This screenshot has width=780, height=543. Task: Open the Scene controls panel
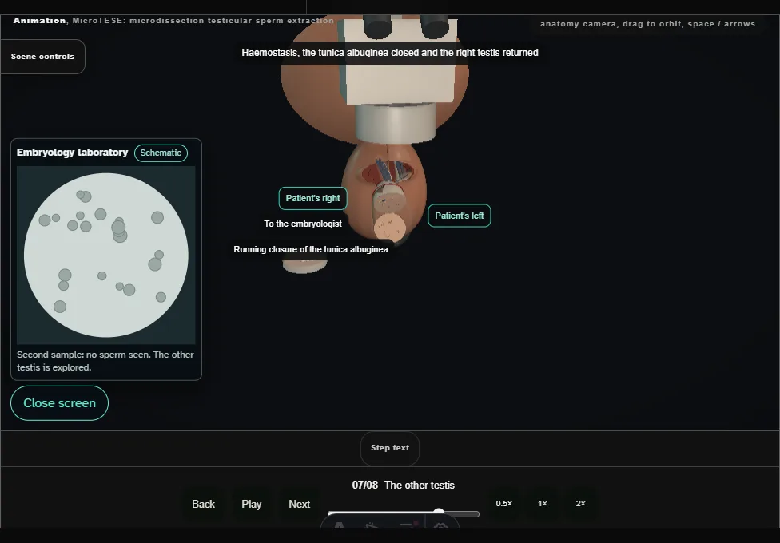[43, 57]
